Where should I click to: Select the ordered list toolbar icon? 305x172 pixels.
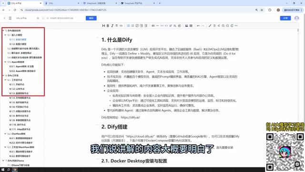click(132, 26)
